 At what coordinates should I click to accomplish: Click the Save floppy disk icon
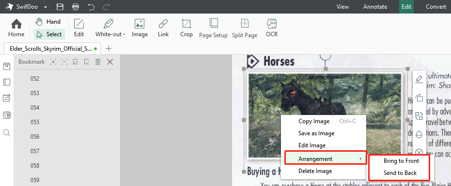[60, 7]
